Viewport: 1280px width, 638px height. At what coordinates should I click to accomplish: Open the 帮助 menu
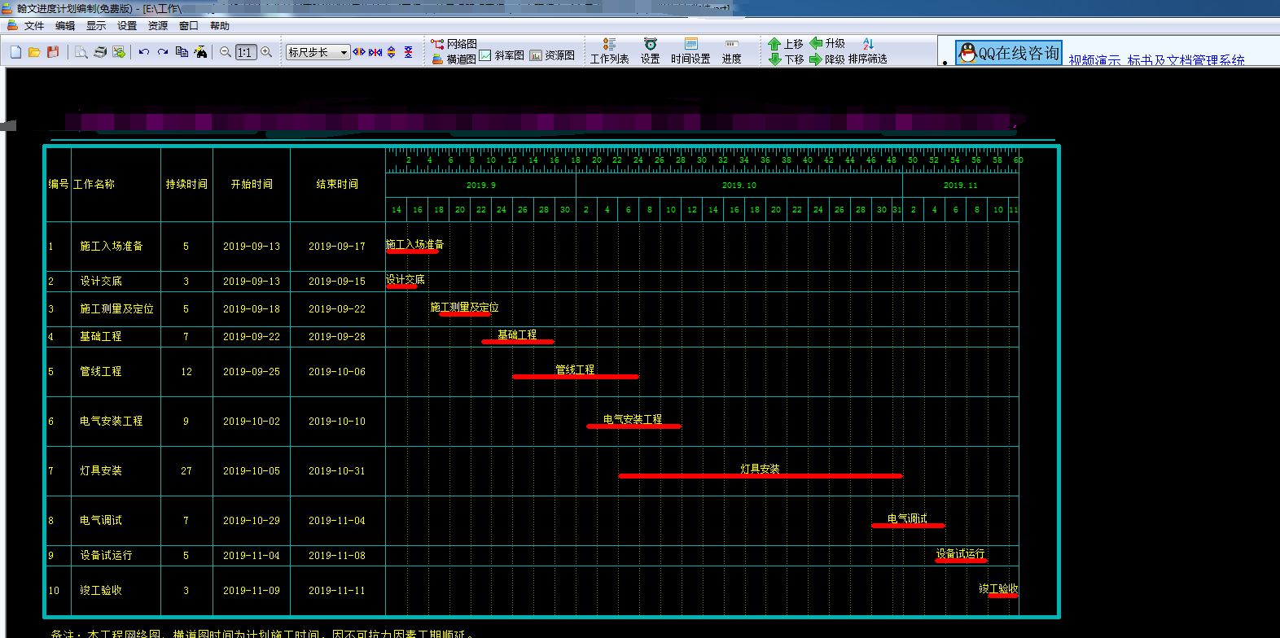220,25
